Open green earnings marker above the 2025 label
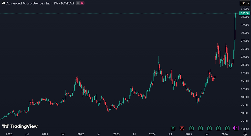Screen dimensions: 251x136 [x=192, y=128]
